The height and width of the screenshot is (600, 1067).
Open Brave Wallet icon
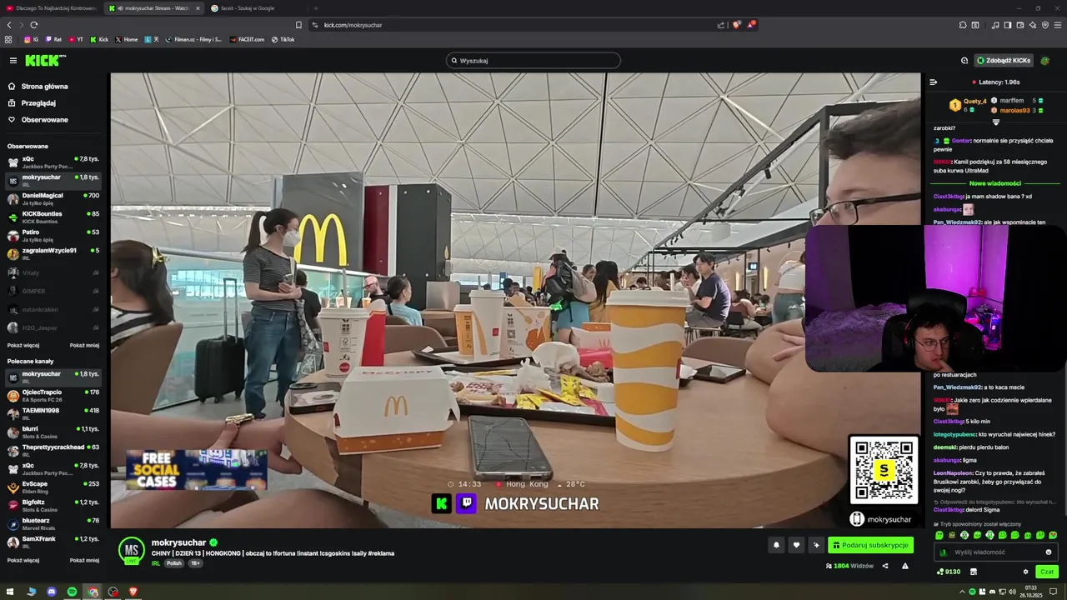click(1020, 25)
